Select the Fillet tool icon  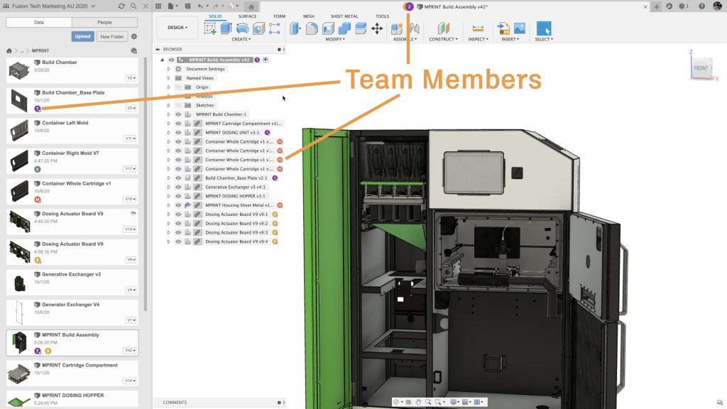point(312,28)
